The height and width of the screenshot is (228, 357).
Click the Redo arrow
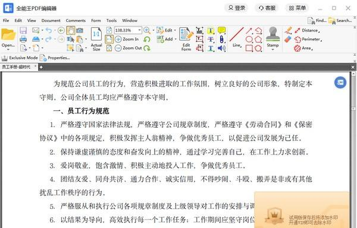click(49, 39)
